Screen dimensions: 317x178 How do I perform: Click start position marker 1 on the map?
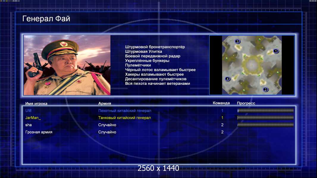pyautogui.click(x=276, y=51)
